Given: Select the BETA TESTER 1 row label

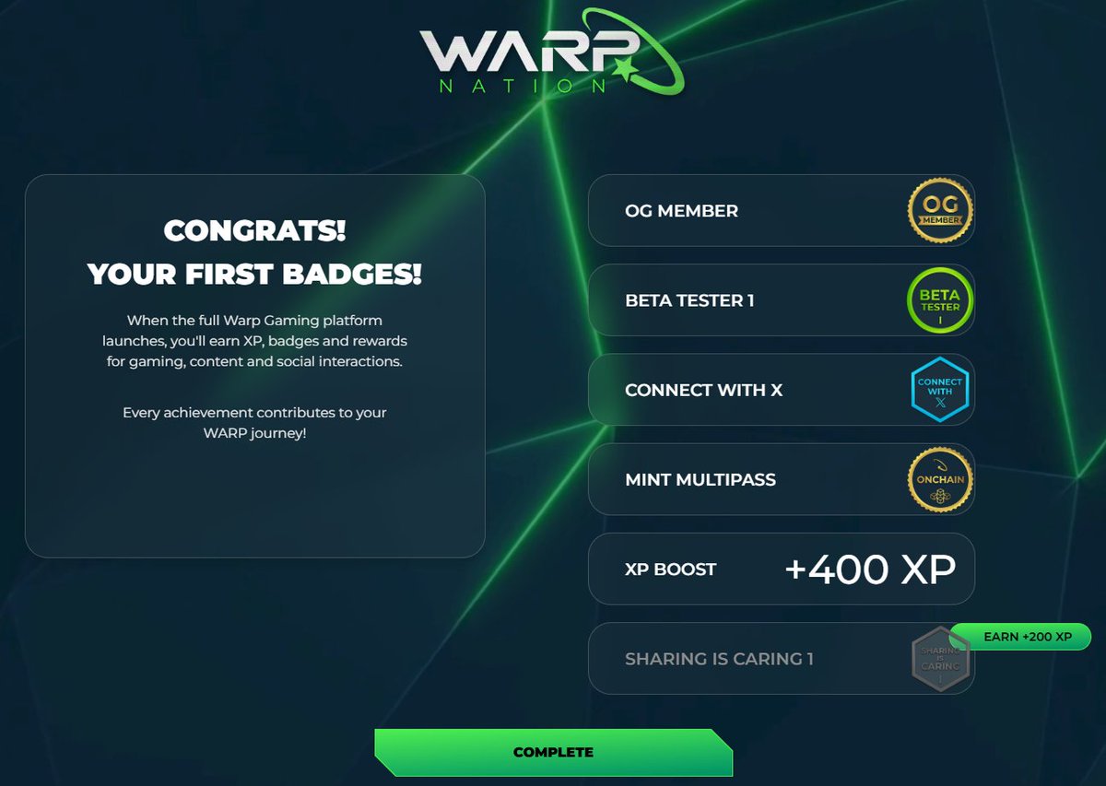Looking at the screenshot, I should [689, 300].
